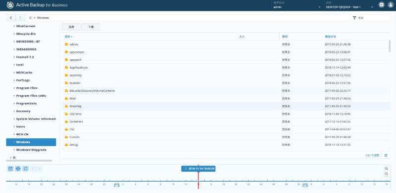Open the restore status icon in header
The height and width of the screenshot is (193, 396).
pos(382,5)
